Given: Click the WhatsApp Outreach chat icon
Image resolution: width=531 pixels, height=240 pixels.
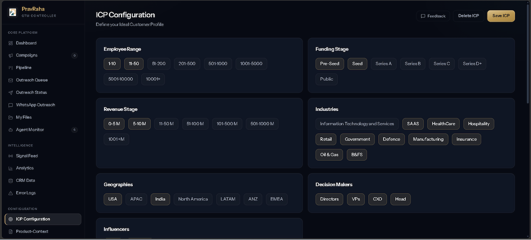Looking at the screenshot, I should click(11, 105).
